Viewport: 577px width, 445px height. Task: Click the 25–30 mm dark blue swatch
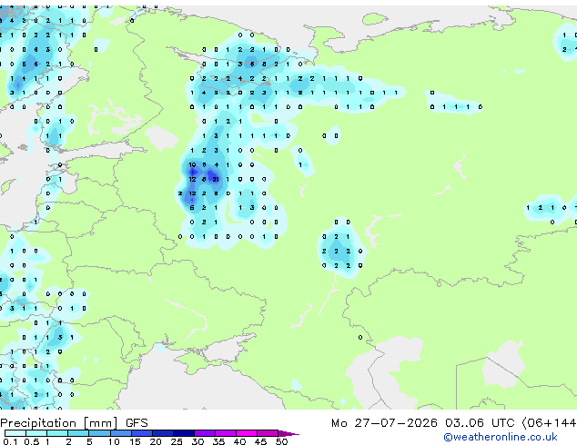tap(183, 433)
